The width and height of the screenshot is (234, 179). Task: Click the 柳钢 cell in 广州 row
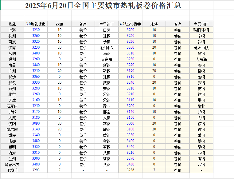(201, 71)
